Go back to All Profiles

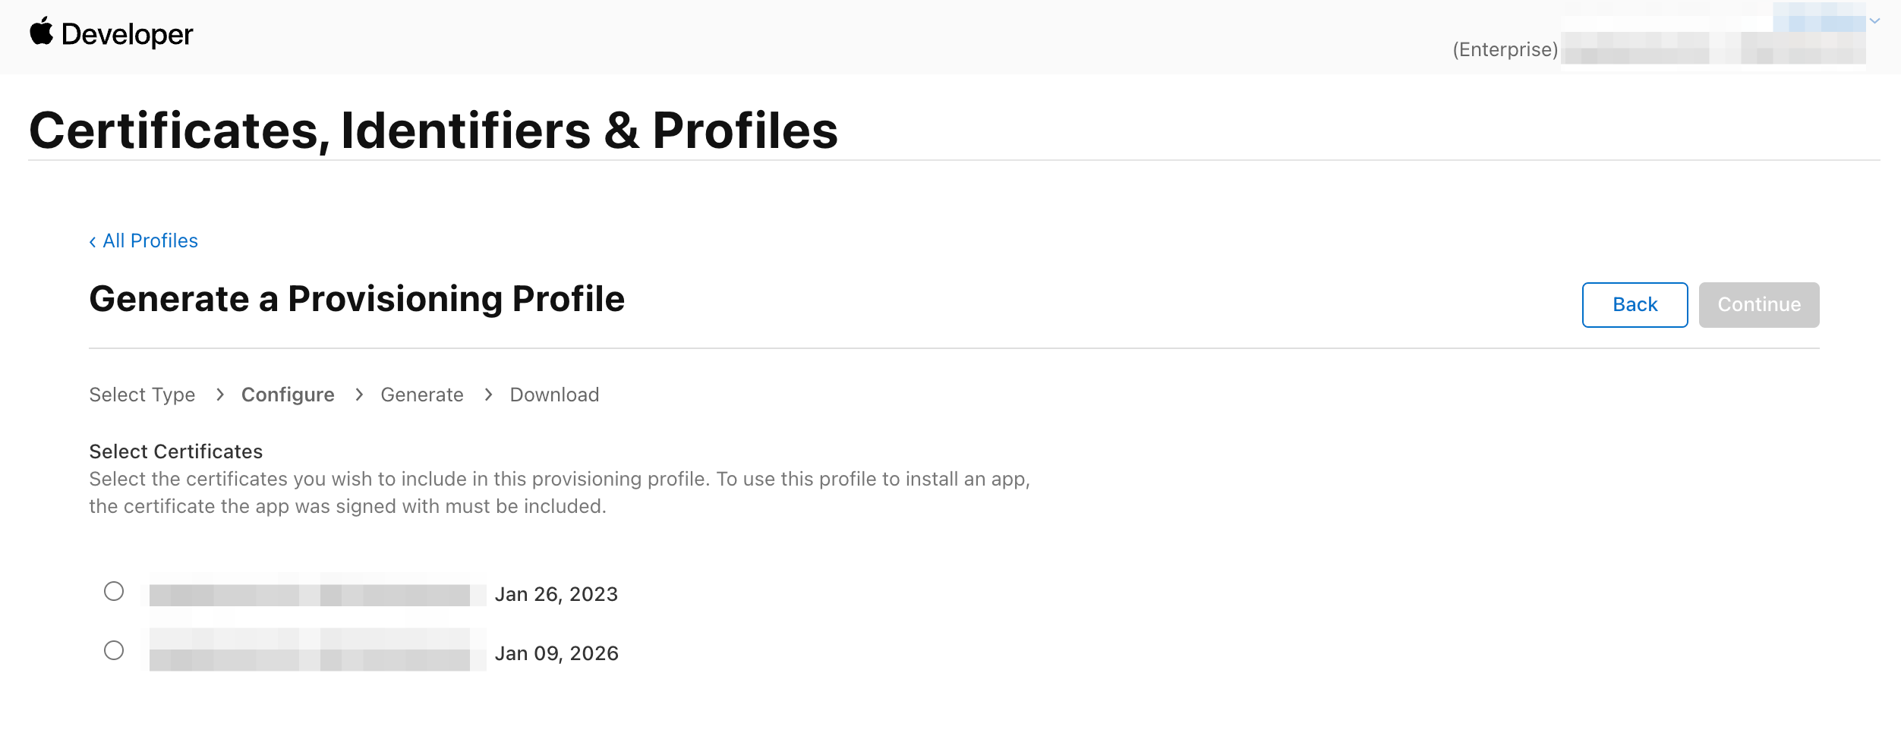(x=150, y=241)
